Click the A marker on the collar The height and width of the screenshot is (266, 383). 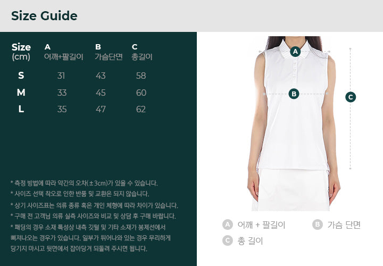(x=295, y=52)
